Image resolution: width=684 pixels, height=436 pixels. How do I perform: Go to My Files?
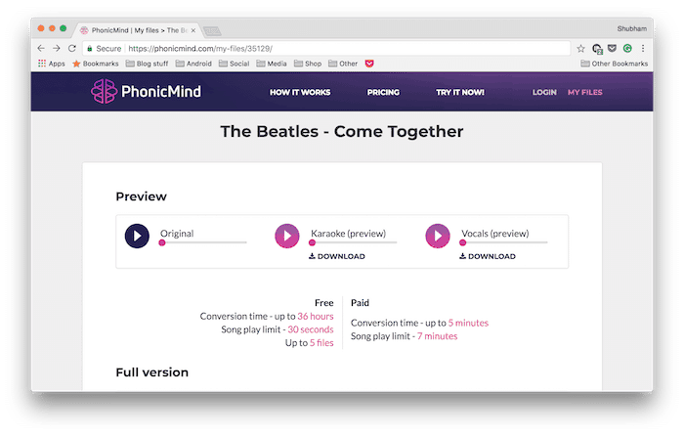(x=584, y=92)
